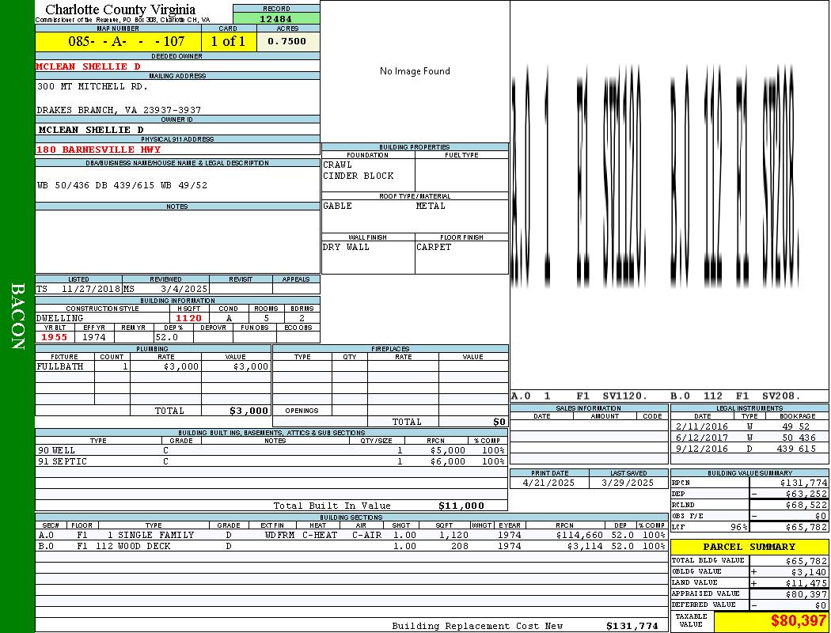Image resolution: width=831 pixels, height=633 pixels.
Task: Click plumbing total $3,000
Action: 249,411
